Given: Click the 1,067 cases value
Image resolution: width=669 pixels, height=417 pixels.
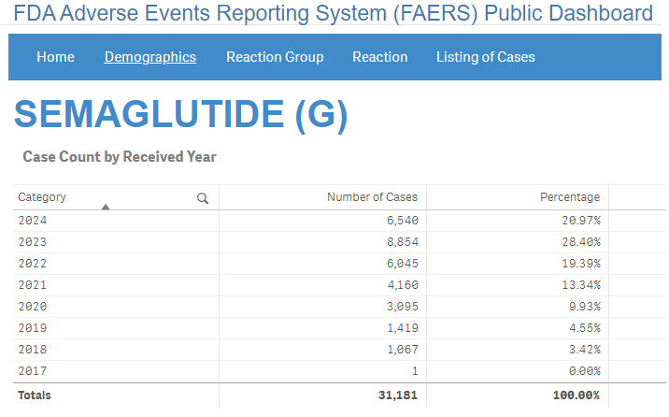Looking at the screenshot, I should pos(403,349).
